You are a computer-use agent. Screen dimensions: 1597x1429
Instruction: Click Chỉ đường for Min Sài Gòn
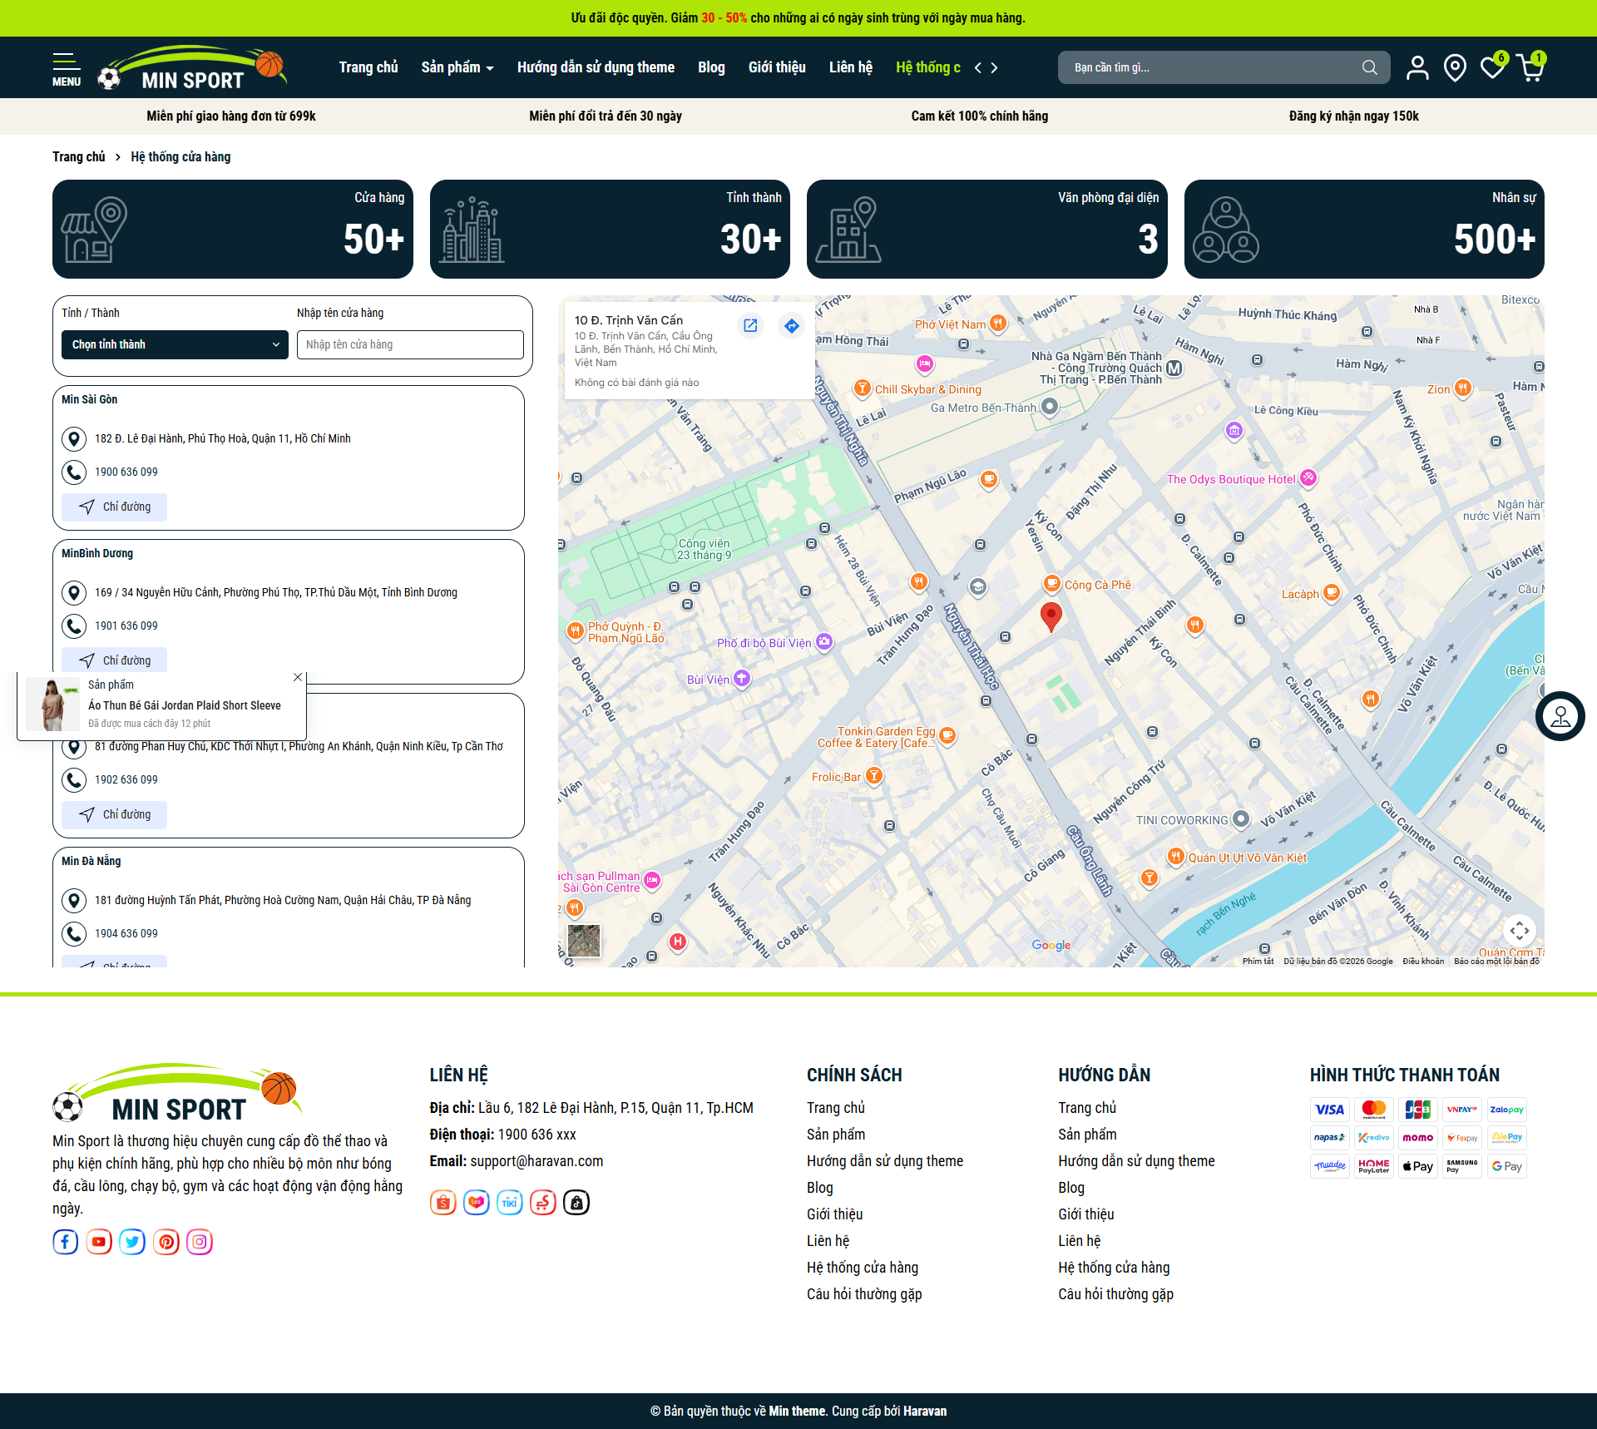pyautogui.click(x=115, y=507)
